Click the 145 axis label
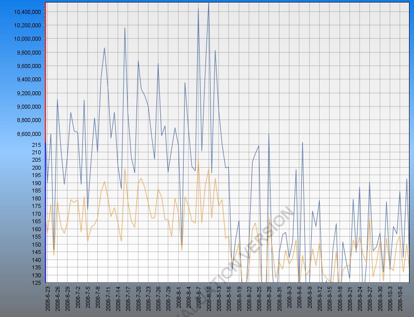Image resolution: width=414 pixels, height=317 pixels. click(x=37, y=252)
